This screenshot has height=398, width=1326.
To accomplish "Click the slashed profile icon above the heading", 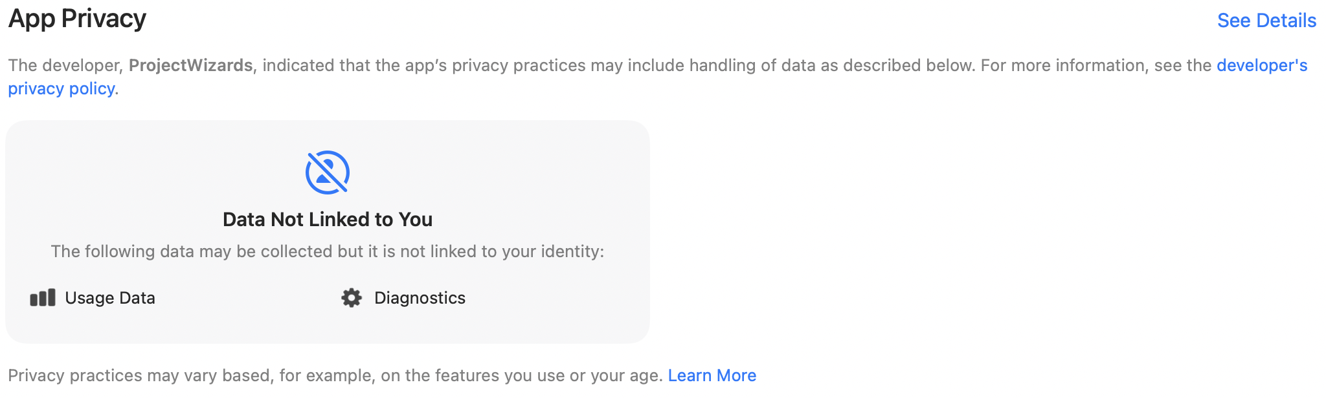I will tap(328, 171).
